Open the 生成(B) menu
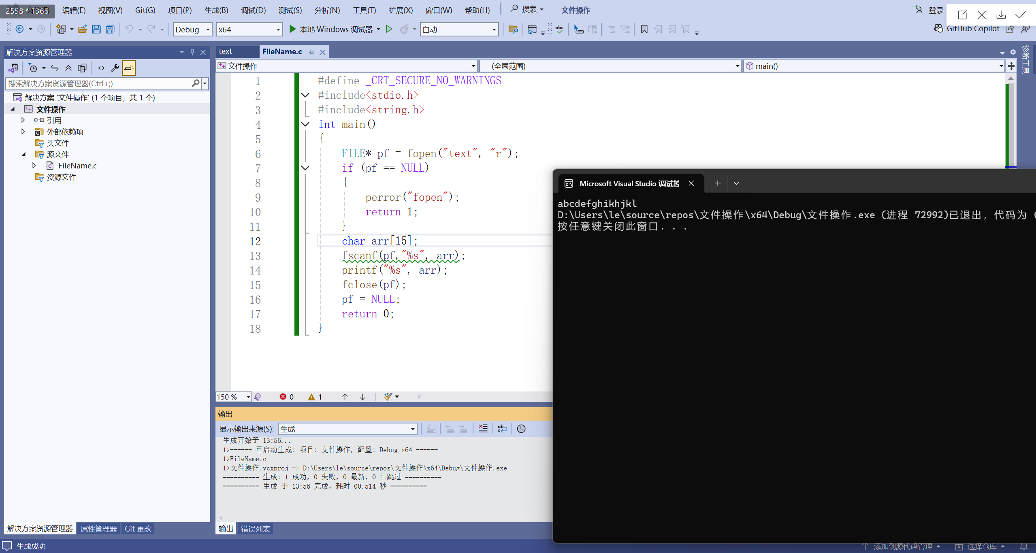This screenshot has height=553, width=1036. click(216, 10)
